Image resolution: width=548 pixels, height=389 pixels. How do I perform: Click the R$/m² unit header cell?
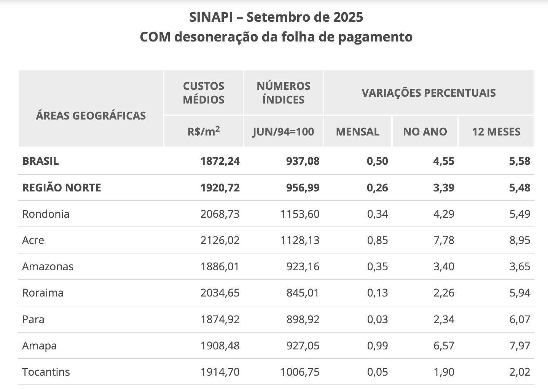coord(204,132)
